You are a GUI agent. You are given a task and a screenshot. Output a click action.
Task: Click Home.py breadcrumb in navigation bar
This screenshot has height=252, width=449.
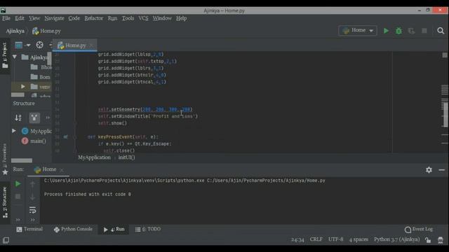tap(46, 31)
